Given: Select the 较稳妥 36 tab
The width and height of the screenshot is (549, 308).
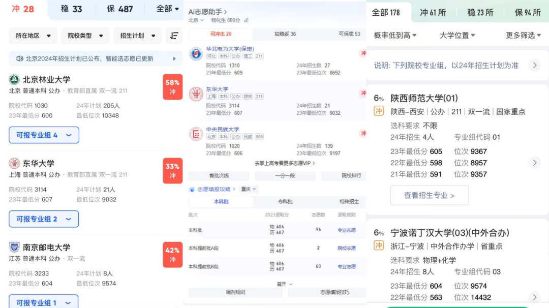Looking at the screenshot, I should pyautogui.click(x=285, y=34).
